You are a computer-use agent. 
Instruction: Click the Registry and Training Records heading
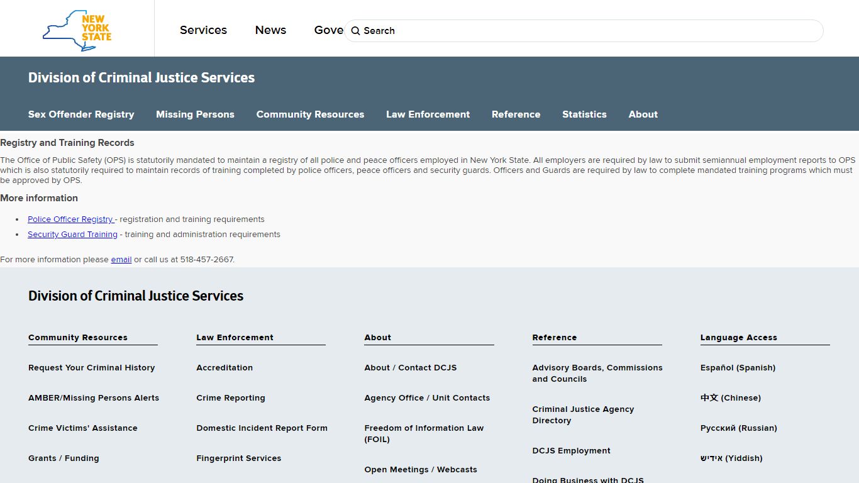coord(67,143)
